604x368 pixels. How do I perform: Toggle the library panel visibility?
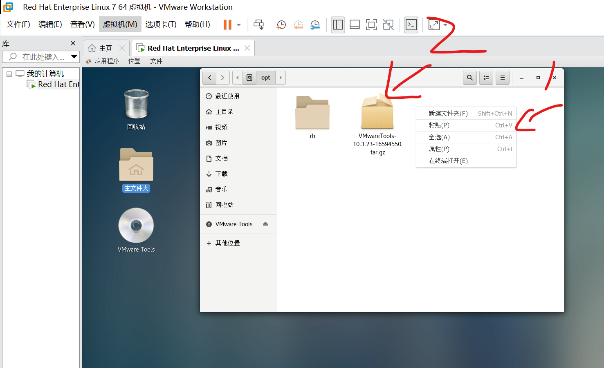pyautogui.click(x=338, y=25)
